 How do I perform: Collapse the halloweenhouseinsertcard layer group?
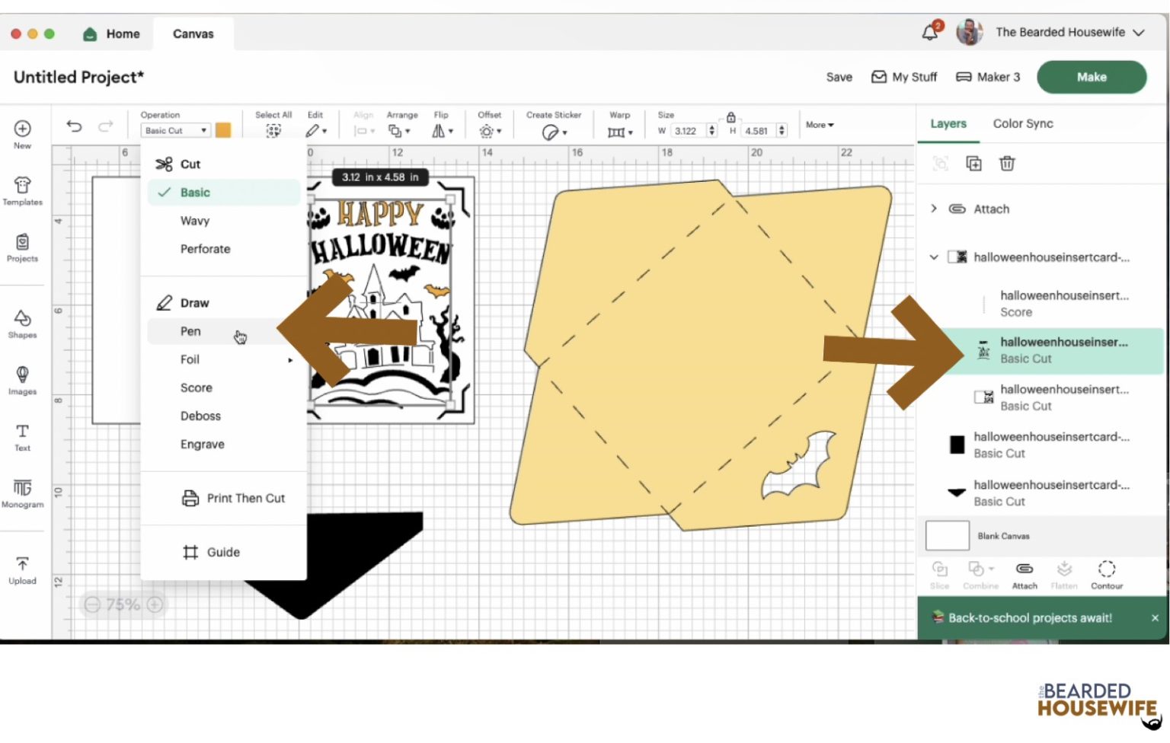pos(934,257)
